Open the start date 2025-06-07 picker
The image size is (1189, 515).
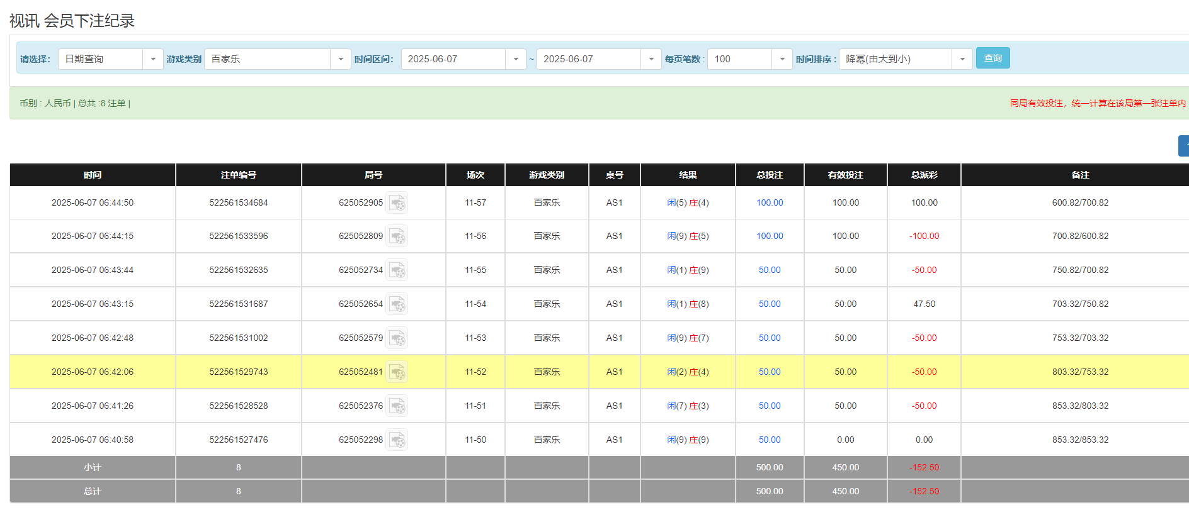(515, 59)
